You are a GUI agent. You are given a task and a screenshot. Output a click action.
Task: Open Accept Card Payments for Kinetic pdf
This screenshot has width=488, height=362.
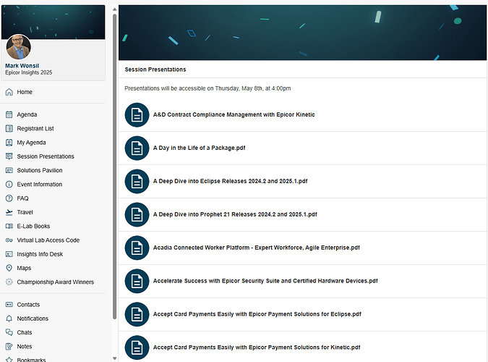click(x=257, y=348)
